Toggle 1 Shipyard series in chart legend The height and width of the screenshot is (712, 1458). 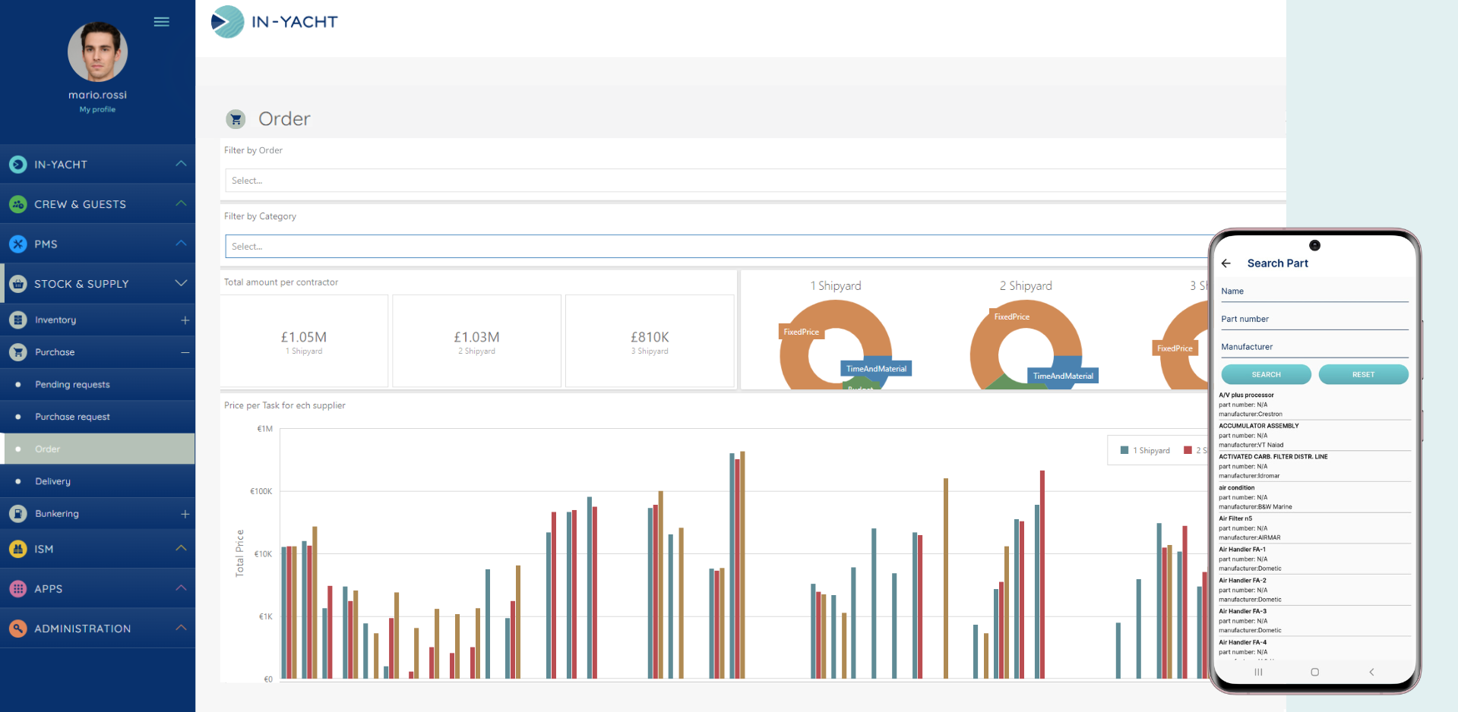pos(1145,451)
